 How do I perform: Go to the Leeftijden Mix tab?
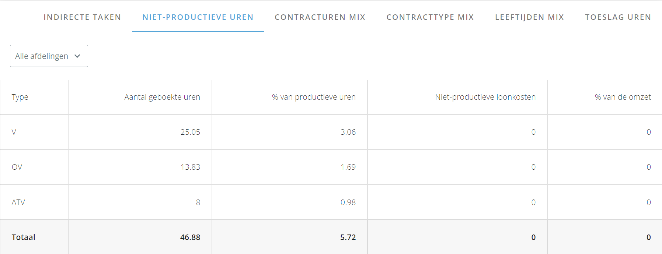pyautogui.click(x=529, y=17)
